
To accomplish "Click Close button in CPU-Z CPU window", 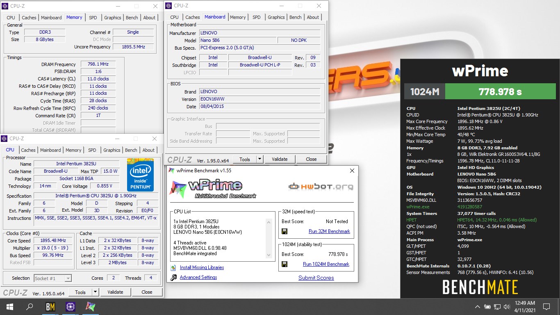I will point(147,292).
